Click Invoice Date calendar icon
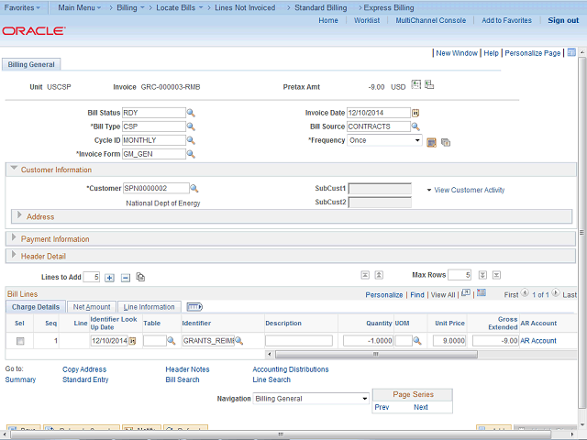The image size is (587, 440). point(415,113)
